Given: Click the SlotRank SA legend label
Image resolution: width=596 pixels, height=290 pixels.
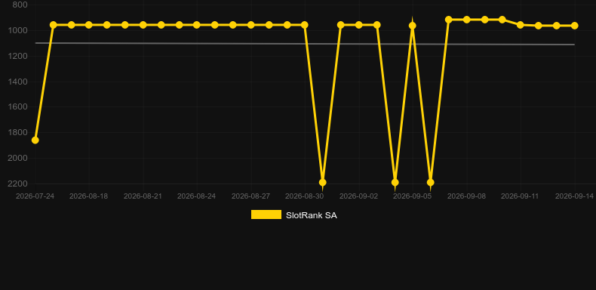Looking at the screenshot, I should (312, 215).
